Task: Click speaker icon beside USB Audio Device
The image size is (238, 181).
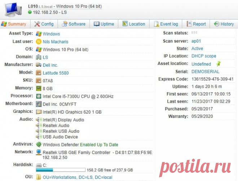Action: [x=39, y=137]
